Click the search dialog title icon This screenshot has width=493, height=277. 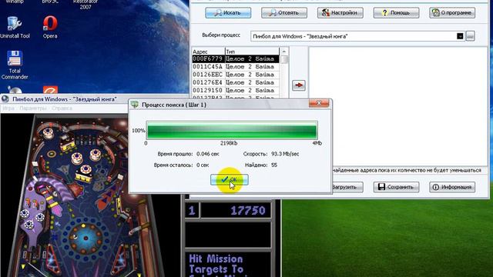click(x=135, y=105)
